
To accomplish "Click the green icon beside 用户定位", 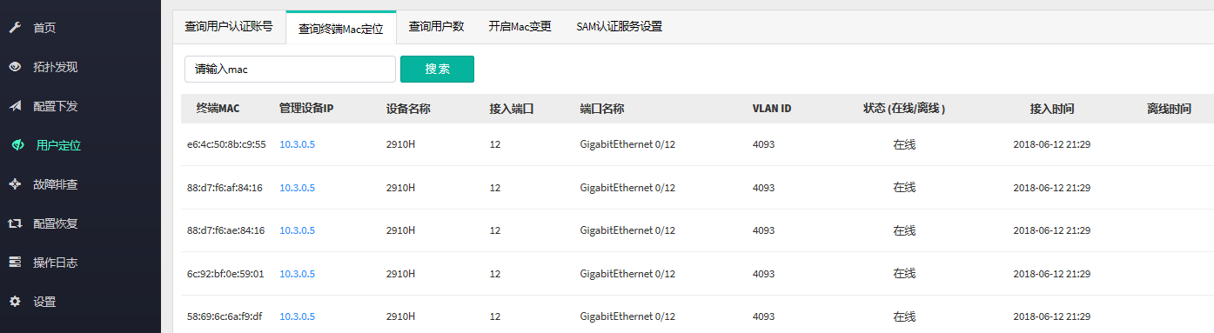I will pyautogui.click(x=17, y=145).
